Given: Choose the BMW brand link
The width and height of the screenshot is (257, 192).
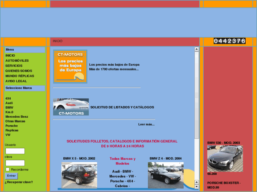Looking at the screenshot, I should click(9, 108).
